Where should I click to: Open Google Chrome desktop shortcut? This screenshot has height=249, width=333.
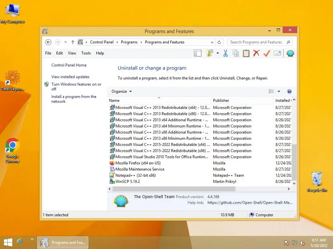[13, 150]
